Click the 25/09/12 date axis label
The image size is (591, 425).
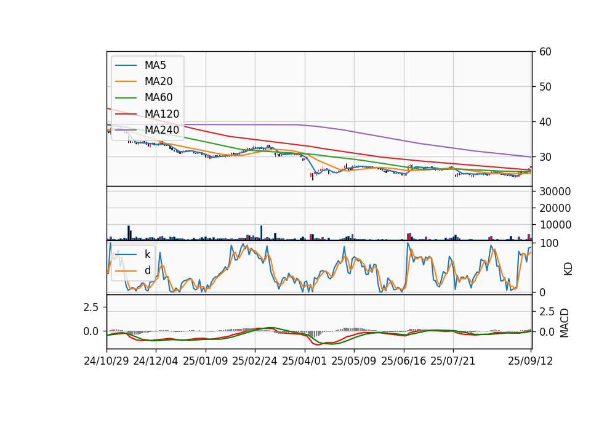point(531,361)
